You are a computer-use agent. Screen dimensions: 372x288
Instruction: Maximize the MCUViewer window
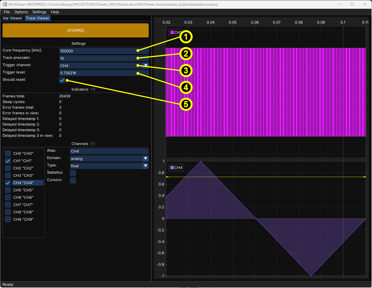[x=352, y=4]
